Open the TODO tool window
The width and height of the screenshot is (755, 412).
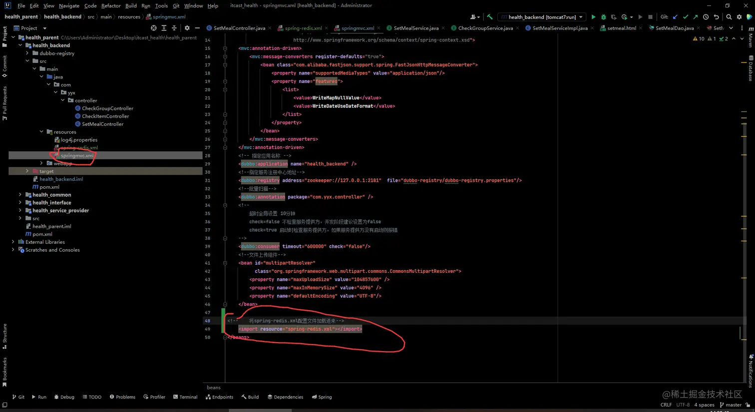(x=92, y=397)
